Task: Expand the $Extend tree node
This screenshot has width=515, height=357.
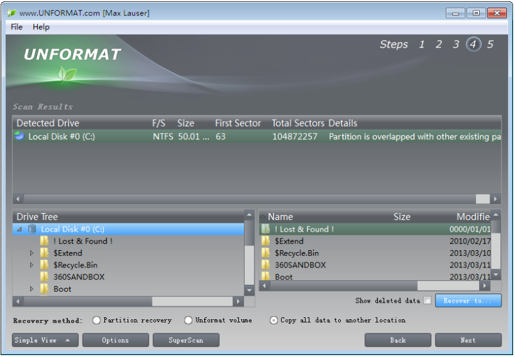Action: [x=31, y=253]
